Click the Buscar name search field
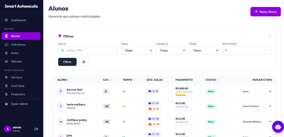284x137 pixels. [88, 50]
